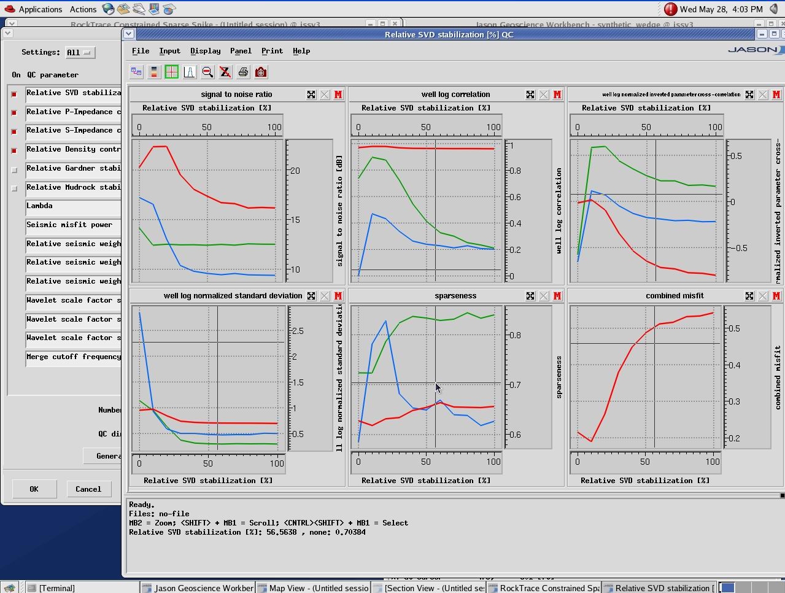
Task: Launch the web browser globe icon
Action: [108, 9]
